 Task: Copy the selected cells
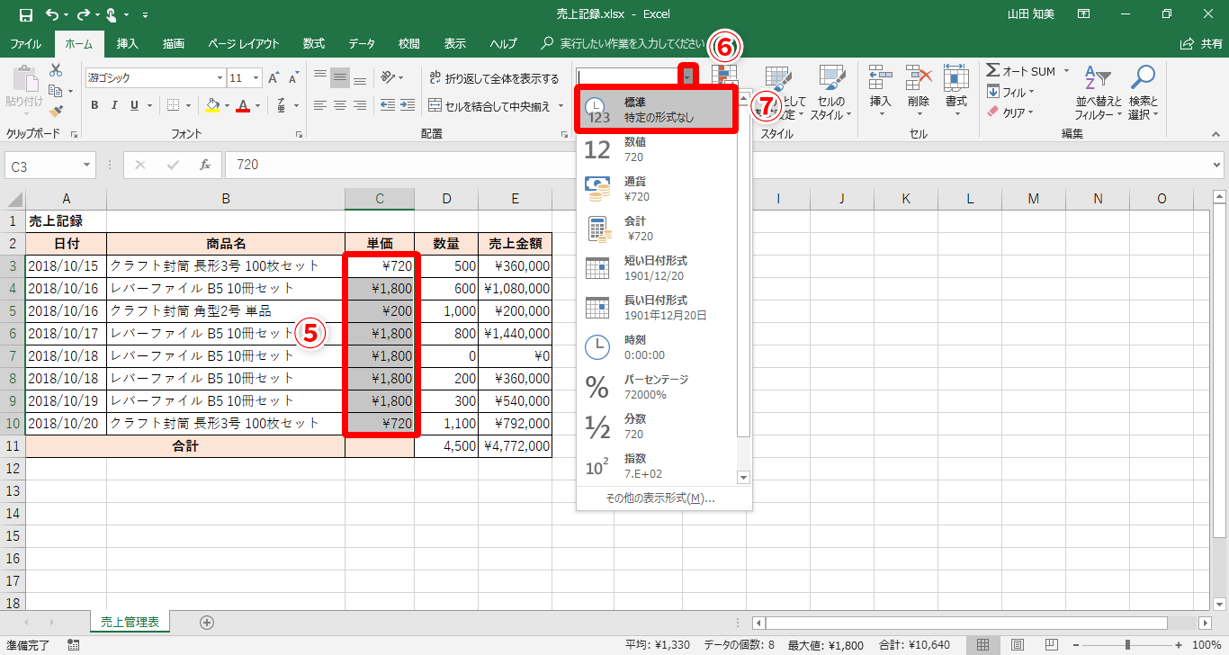click(56, 91)
